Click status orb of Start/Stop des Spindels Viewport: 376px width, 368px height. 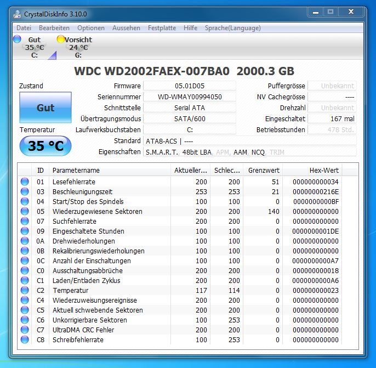pyautogui.click(x=25, y=201)
